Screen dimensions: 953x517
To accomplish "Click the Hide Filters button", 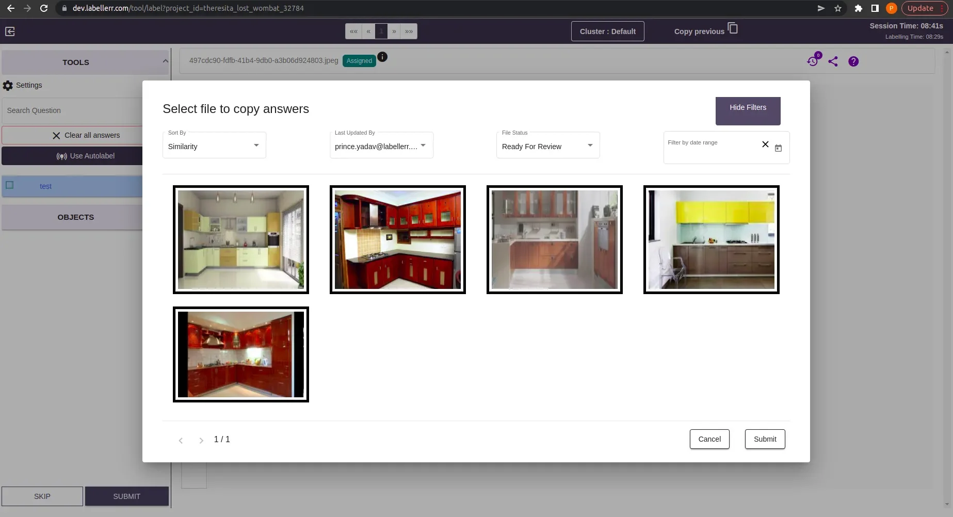I will 748,111.
